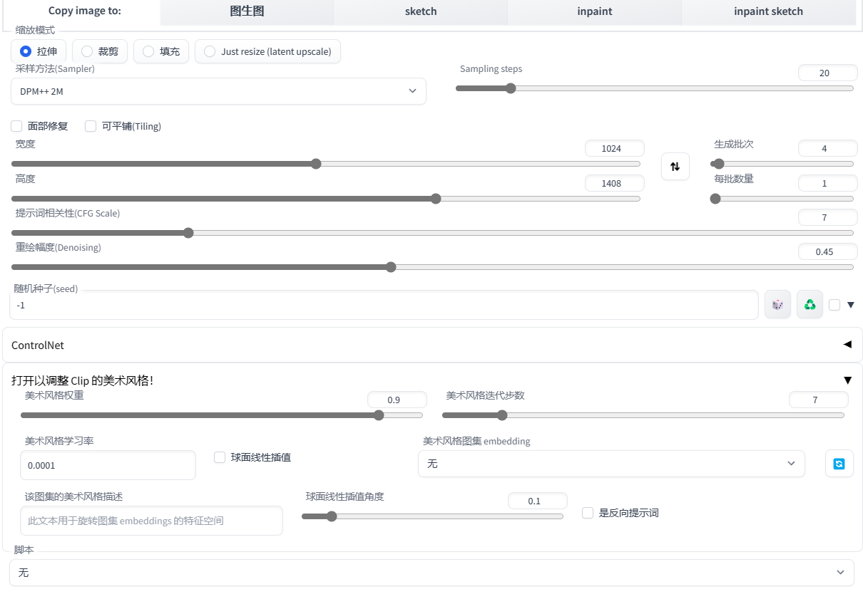Click the 美术风格学习率 input field
863x599 pixels.
(108, 465)
